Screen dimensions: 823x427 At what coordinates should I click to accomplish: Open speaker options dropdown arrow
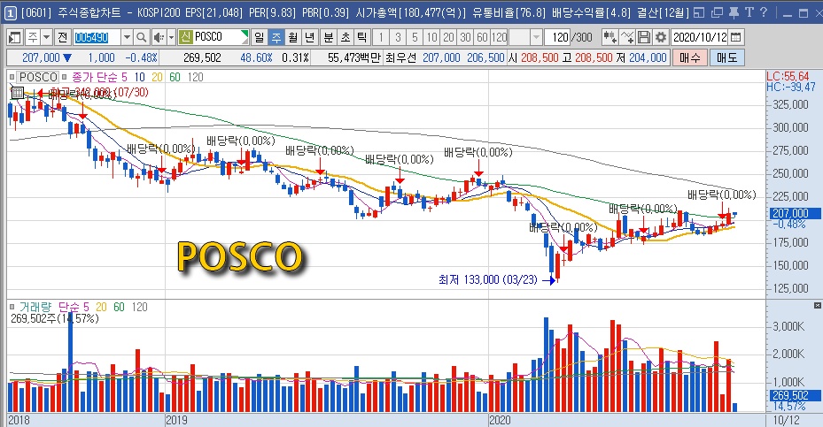(x=171, y=37)
